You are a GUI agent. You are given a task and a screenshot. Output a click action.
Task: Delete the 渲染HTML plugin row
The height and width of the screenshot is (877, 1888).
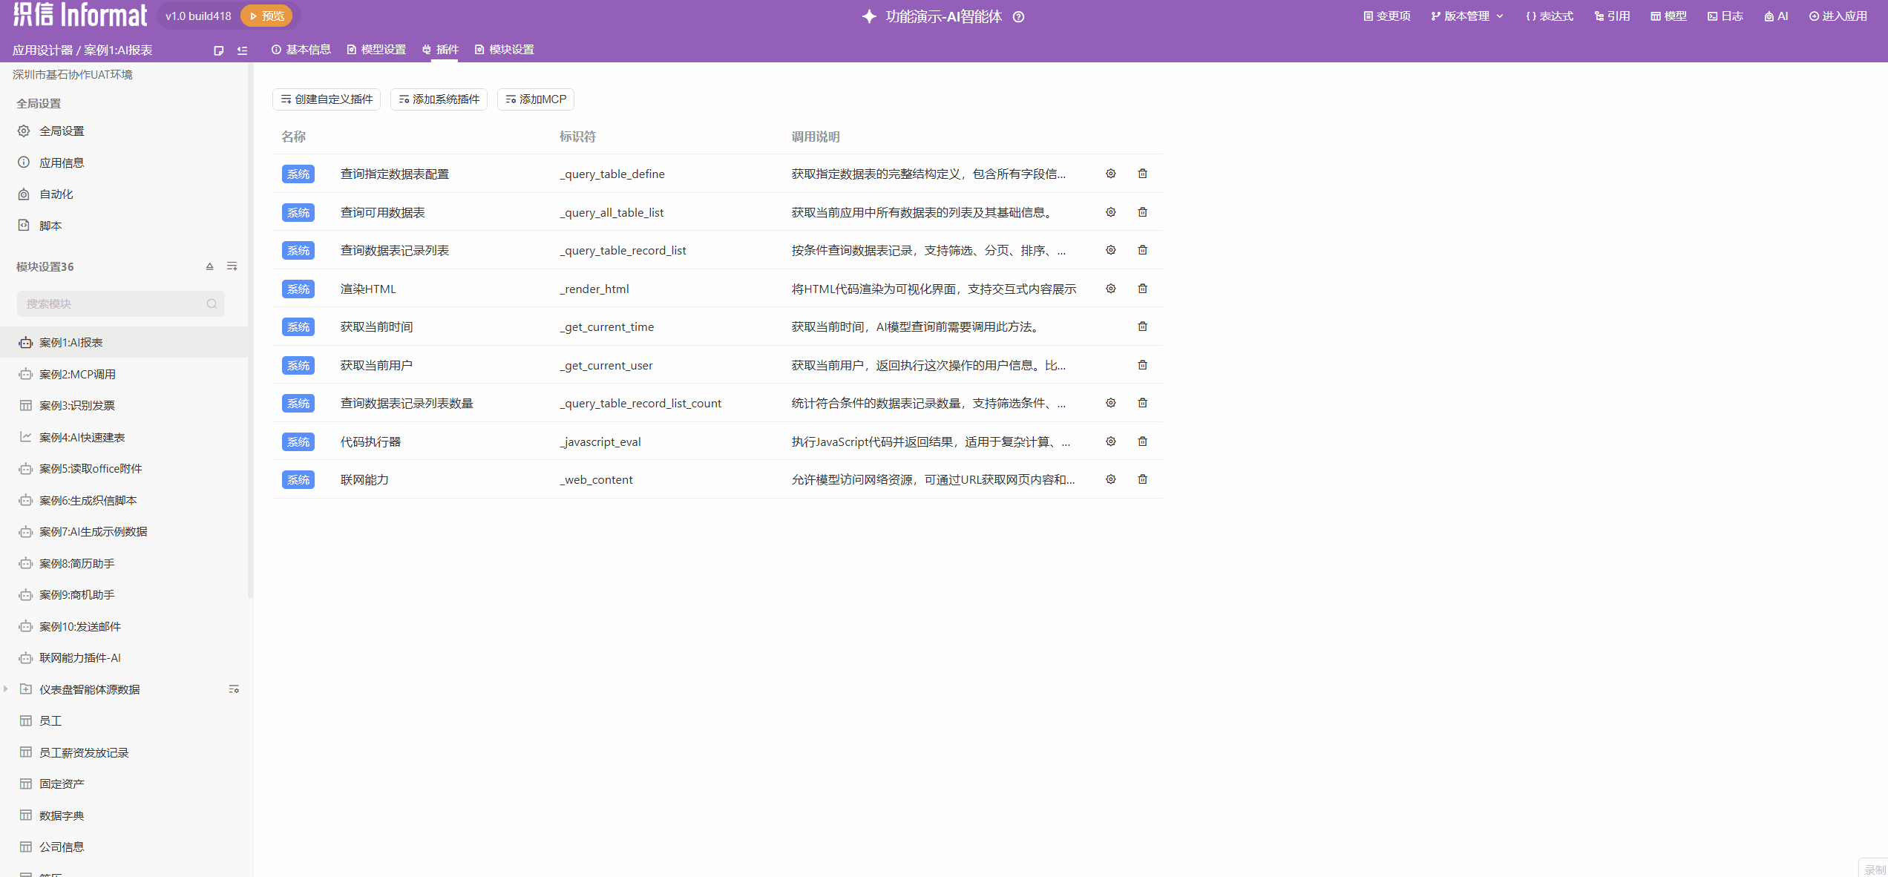1142,289
